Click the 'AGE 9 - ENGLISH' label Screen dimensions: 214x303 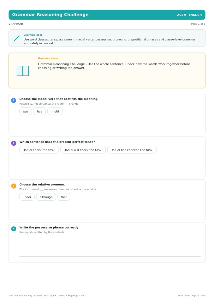click(189, 15)
